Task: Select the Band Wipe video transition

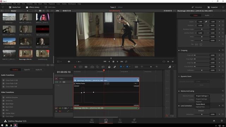Action: pyautogui.click(x=10, y=104)
